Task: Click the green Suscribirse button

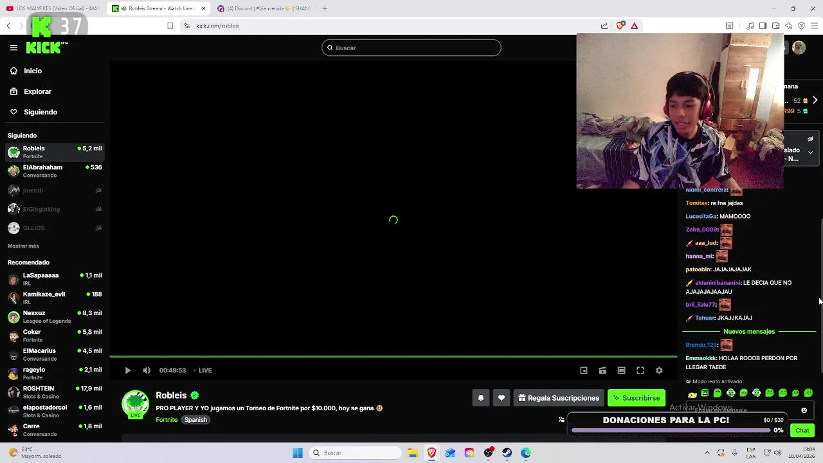Action: pyautogui.click(x=637, y=398)
